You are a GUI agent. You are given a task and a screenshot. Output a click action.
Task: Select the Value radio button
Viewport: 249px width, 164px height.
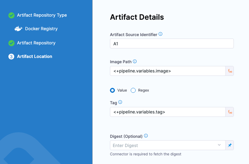click(x=113, y=90)
